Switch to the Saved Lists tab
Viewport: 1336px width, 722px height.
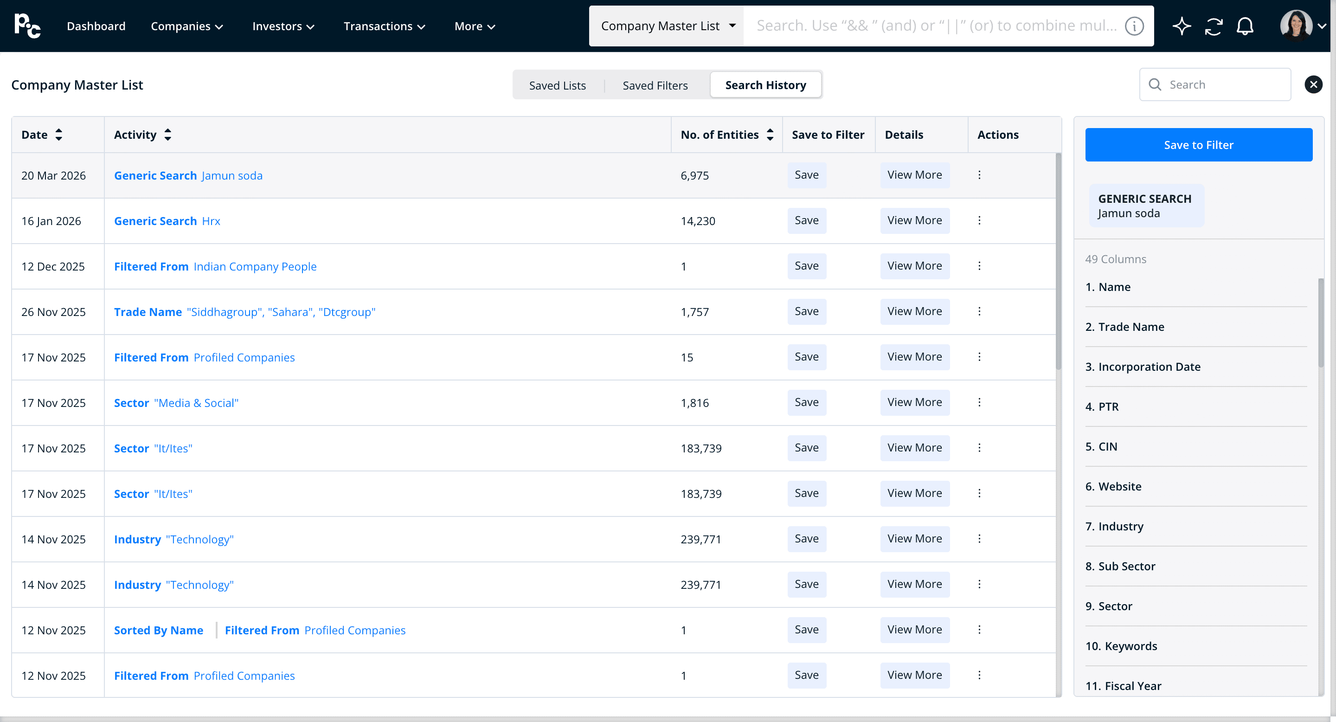(x=558, y=85)
